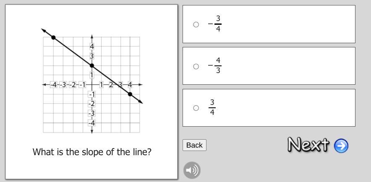
Task: Click the blue Next arrow icon
Action: (341, 146)
